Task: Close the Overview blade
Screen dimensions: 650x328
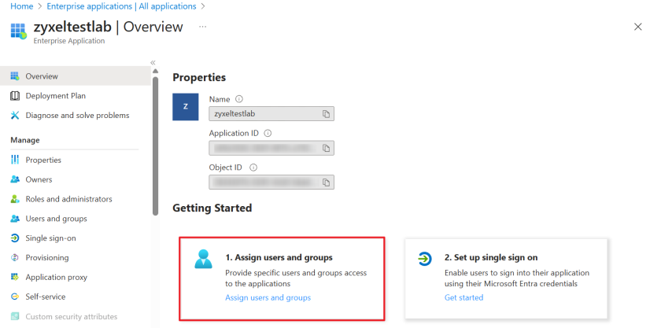Action: [637, 27]
